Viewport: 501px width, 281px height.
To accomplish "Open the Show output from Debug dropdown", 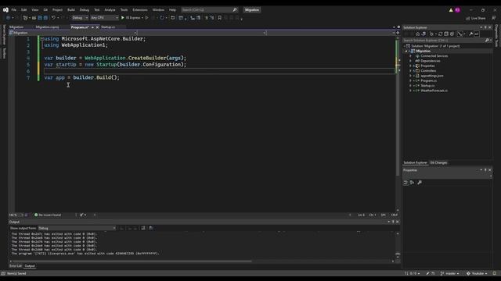I will [77, 228].
